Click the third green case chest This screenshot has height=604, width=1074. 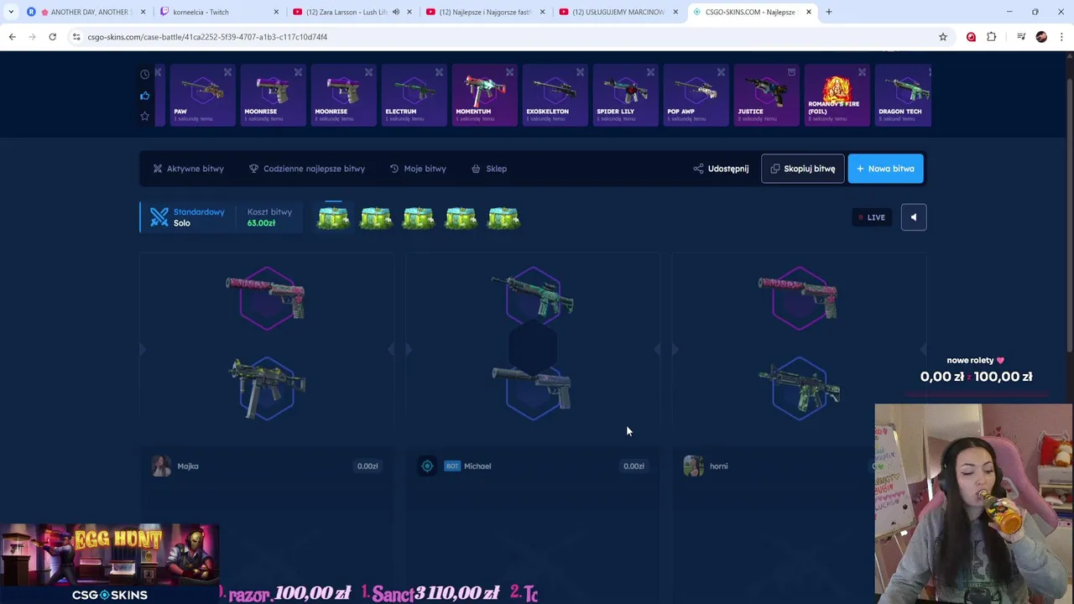click(x=419, y=217)
